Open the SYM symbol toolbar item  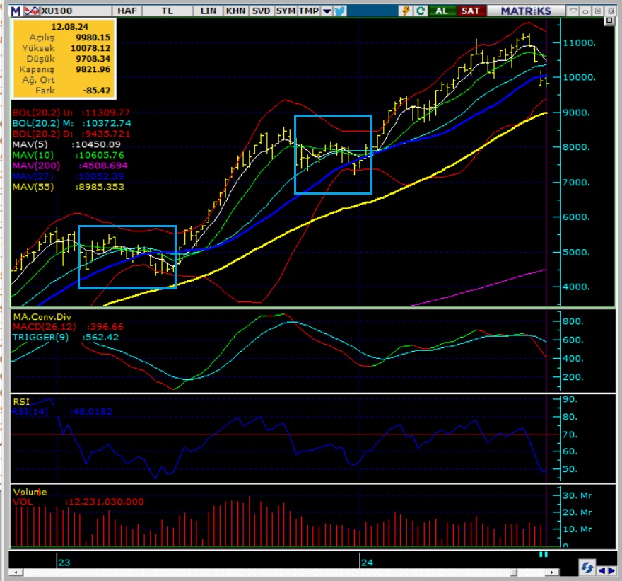pos(286,11)
